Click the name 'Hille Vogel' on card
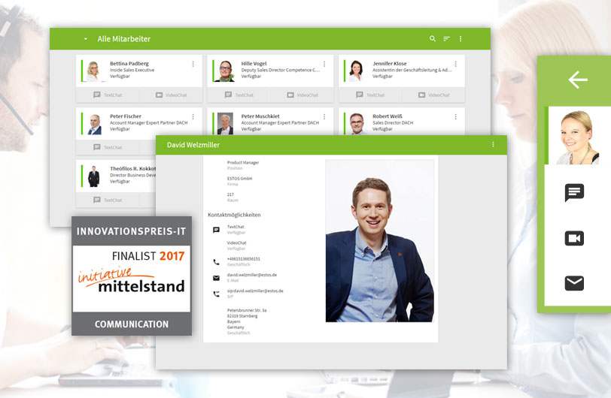 254,63
